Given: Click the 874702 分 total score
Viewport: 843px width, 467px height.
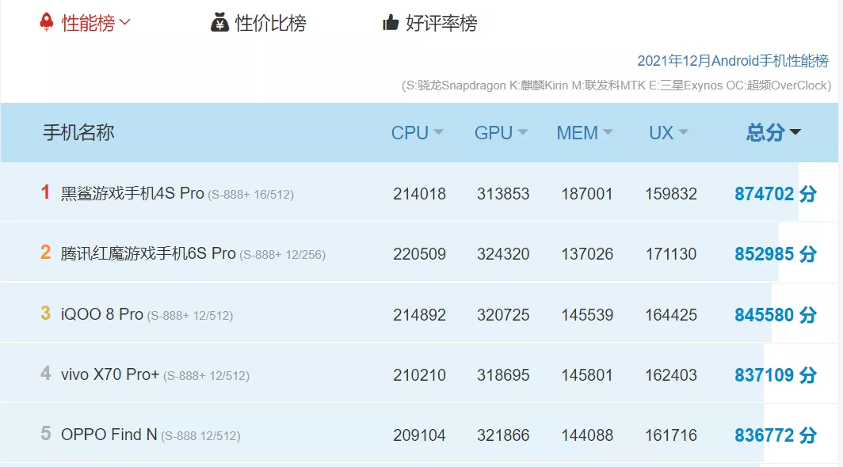Looking at the screenshot, I should 775,193.
